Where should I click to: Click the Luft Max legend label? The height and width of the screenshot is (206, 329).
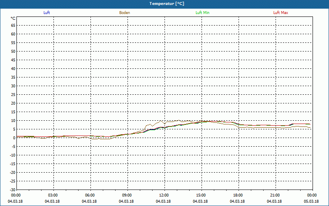coord(280,13)
